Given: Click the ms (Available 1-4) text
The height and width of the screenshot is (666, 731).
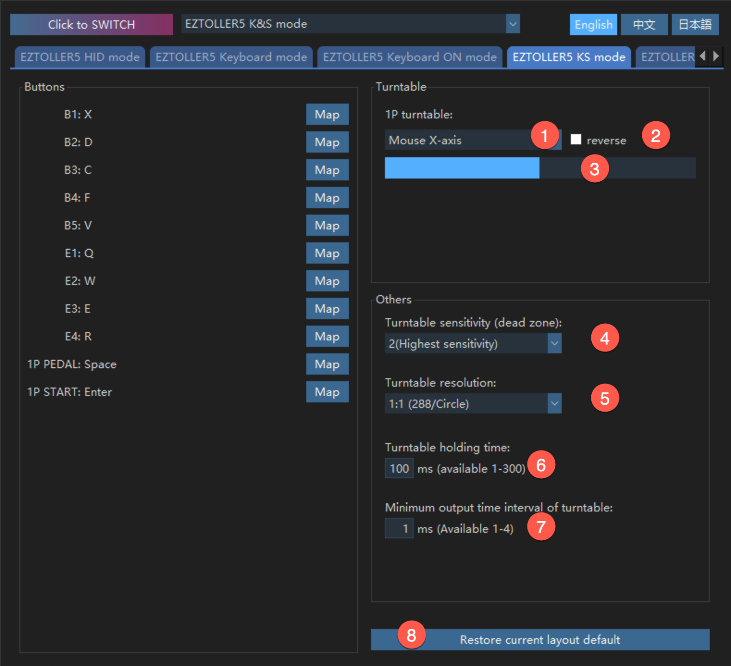Looking at the screenshot, I should 465,529.
